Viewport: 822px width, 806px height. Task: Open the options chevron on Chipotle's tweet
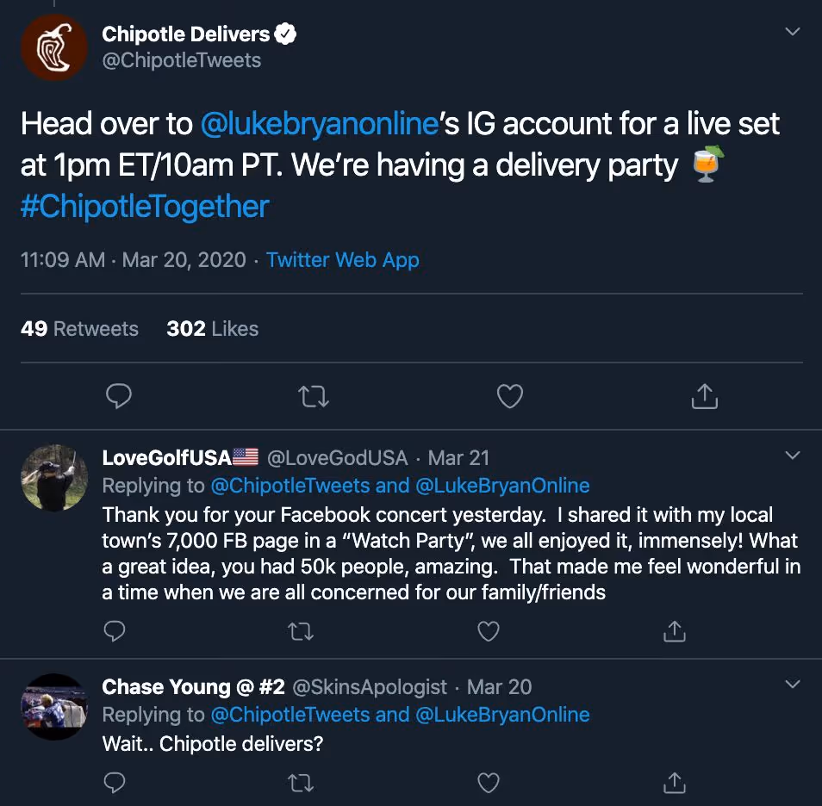point(793,32)
